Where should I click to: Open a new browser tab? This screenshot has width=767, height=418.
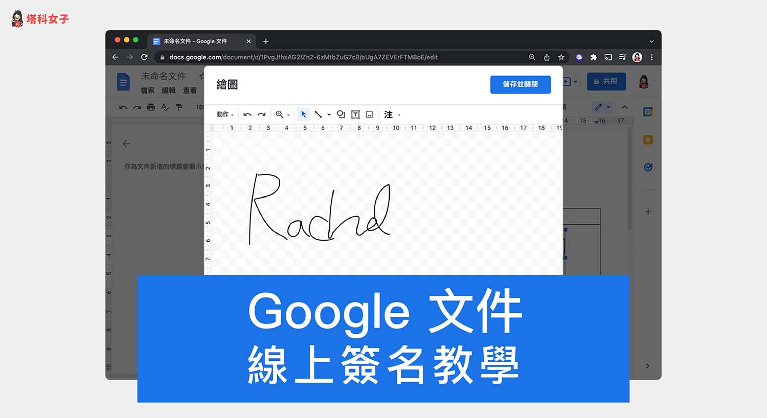tap(266, 41)
